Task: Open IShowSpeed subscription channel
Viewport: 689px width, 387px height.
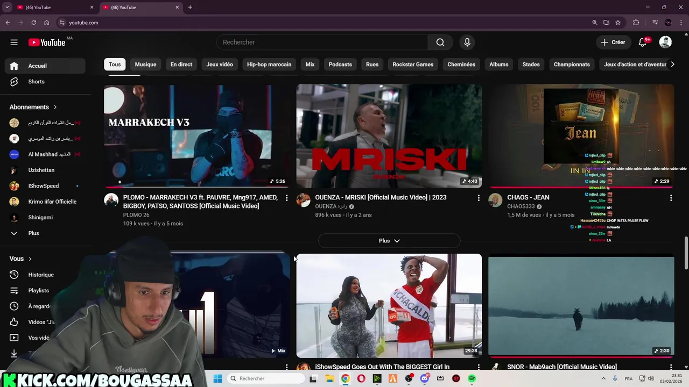Action: tap(45, 186)
